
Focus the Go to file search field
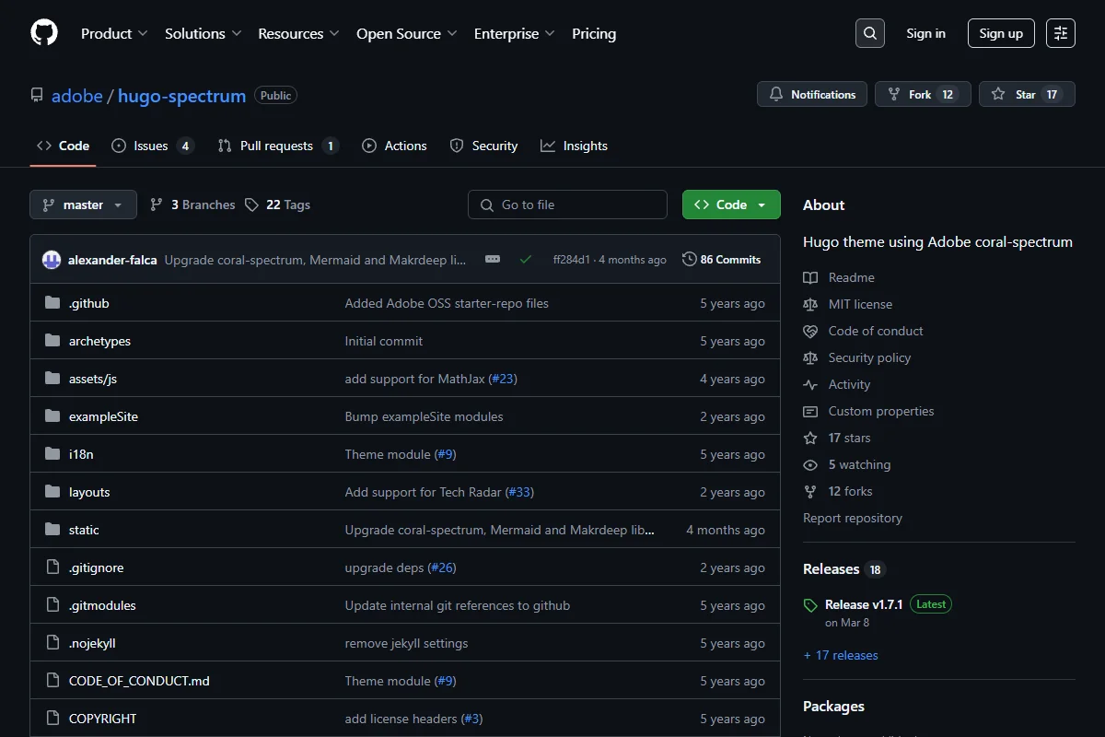(567, 205)
